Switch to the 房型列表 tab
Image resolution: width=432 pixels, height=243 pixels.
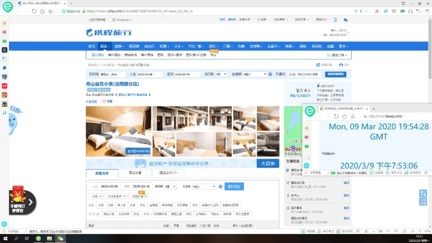(x=102, y=173)
